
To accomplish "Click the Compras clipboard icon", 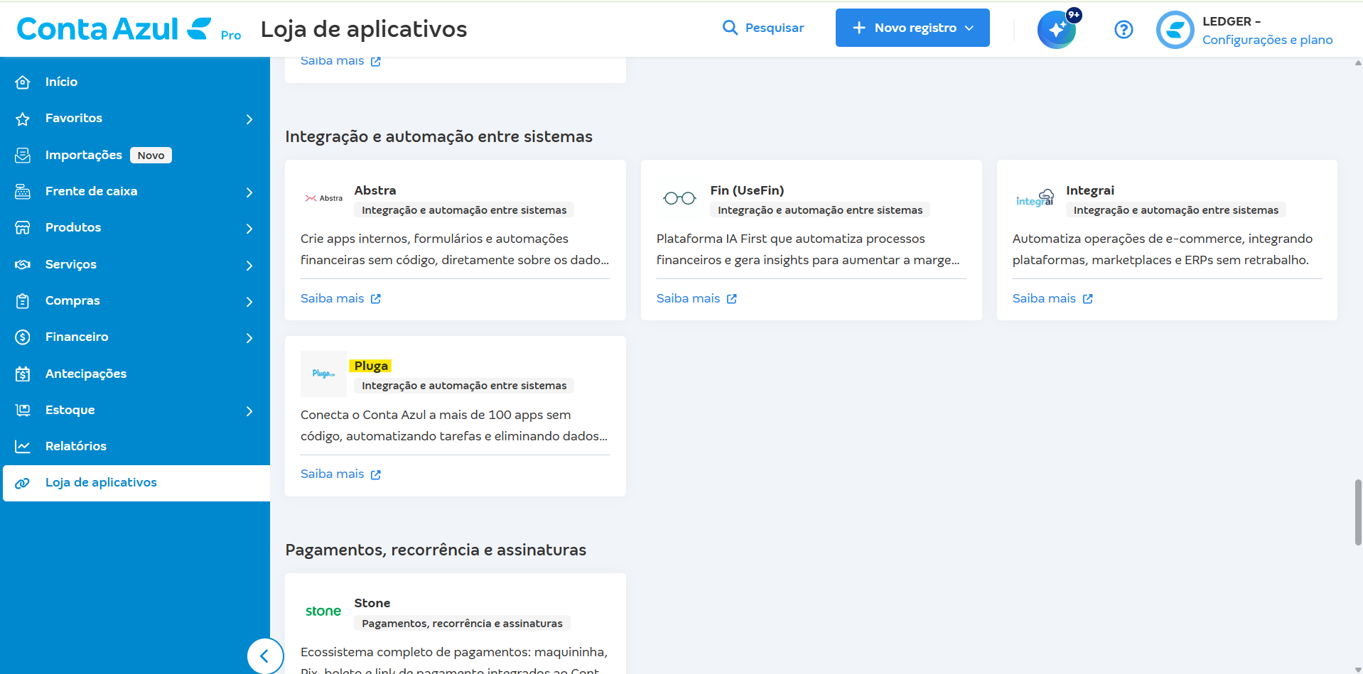I will [x=23, y=301].
